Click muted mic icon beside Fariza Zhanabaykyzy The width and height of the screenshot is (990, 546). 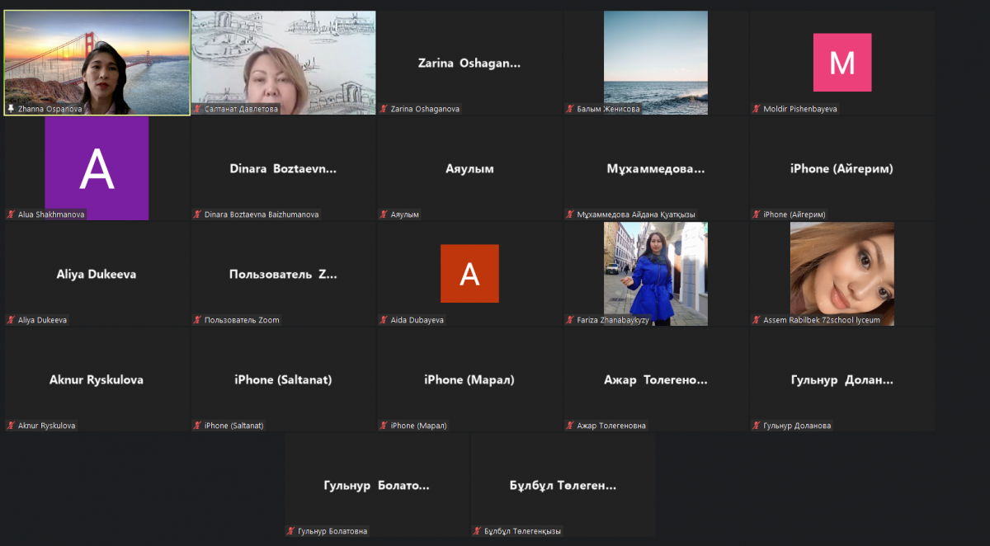pos(570,320)
